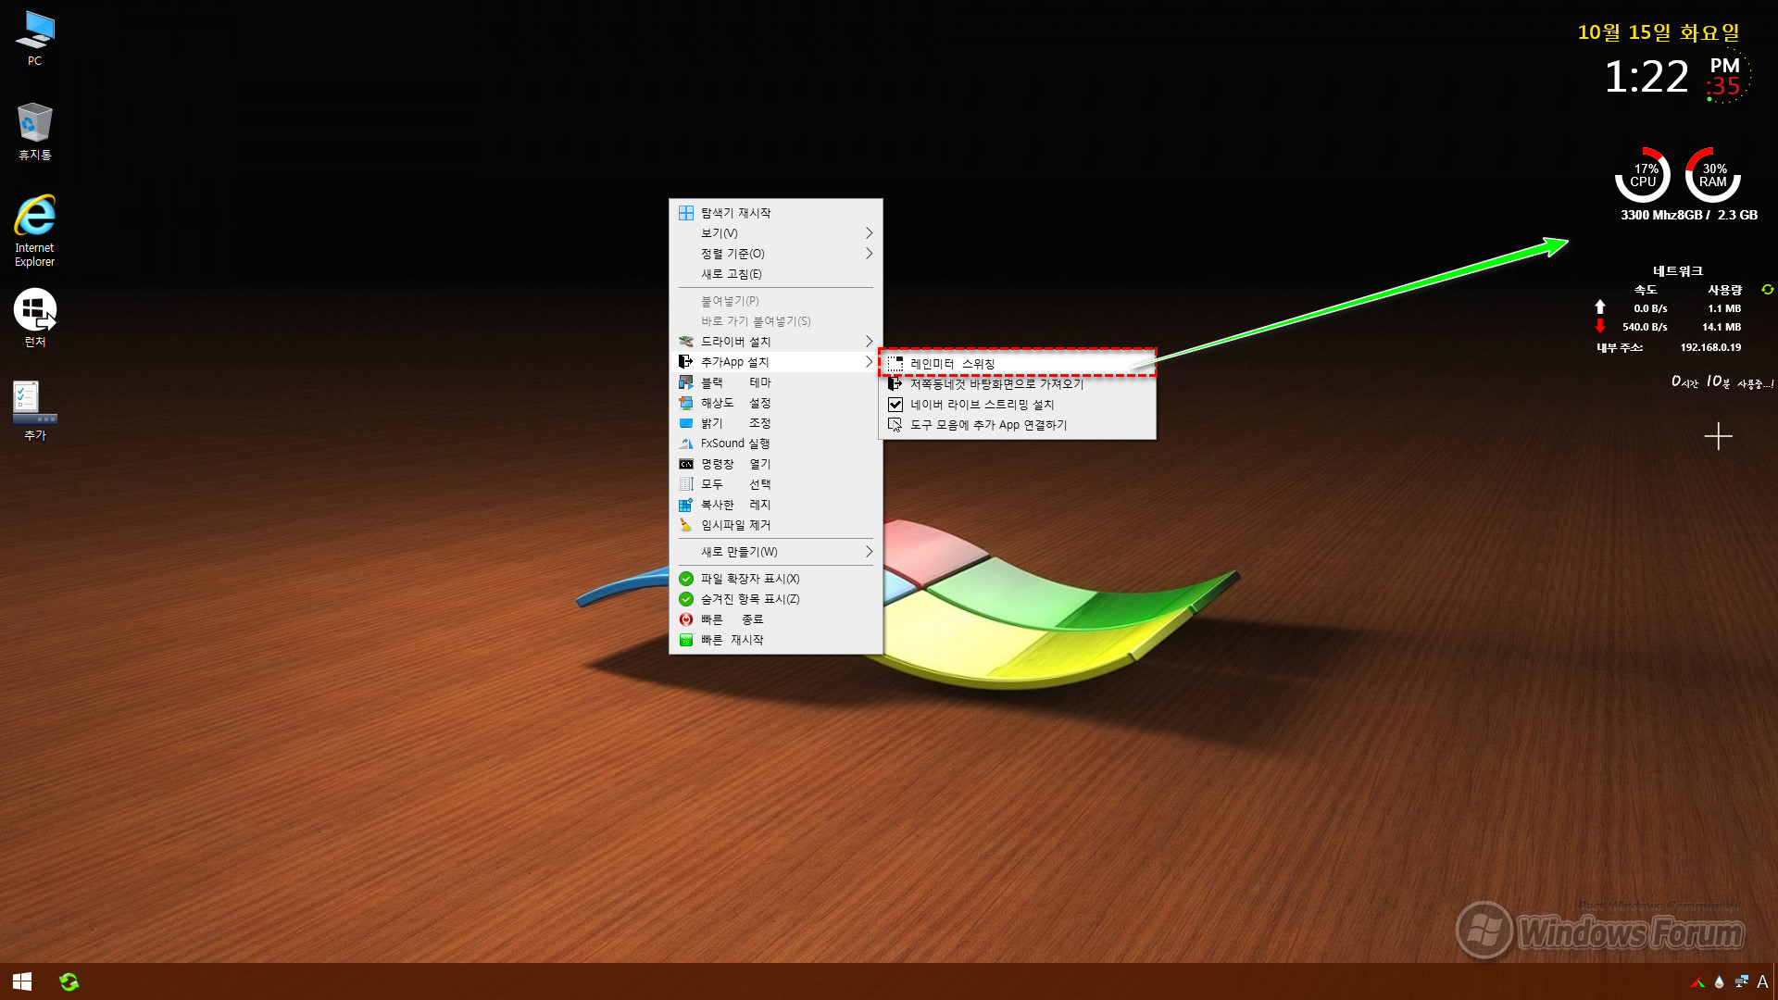The height and width of the screenshot is (1000, 1778).
Task: Open the Windows Start button
Action: coord(22,981)
